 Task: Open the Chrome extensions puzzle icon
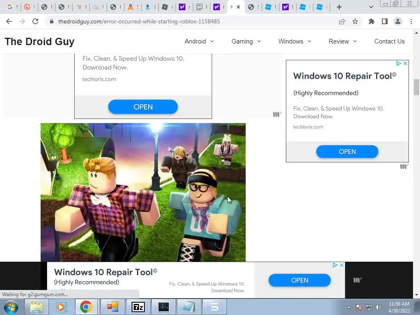(372, 21)
